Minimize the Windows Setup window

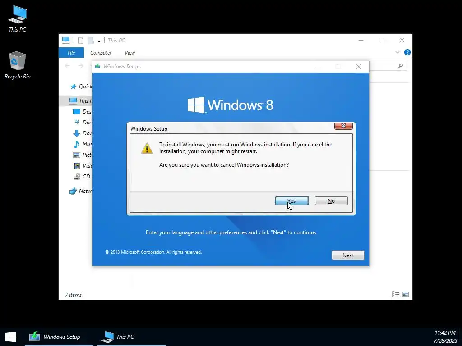[x=317, y=67]
